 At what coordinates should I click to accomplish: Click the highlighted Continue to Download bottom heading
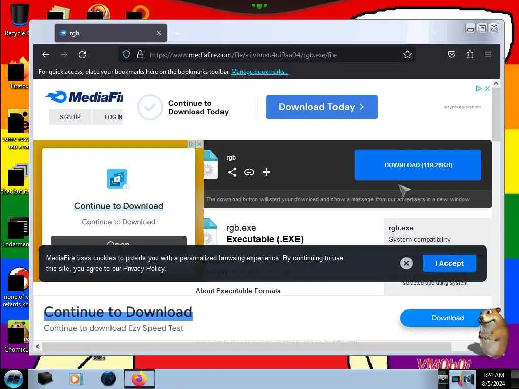(118, 312)
